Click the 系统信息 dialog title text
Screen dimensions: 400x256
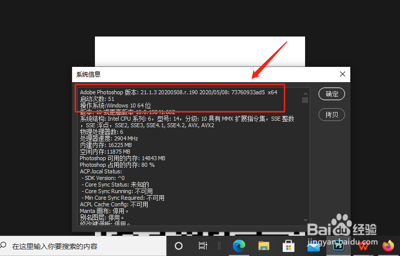point(88,75)
